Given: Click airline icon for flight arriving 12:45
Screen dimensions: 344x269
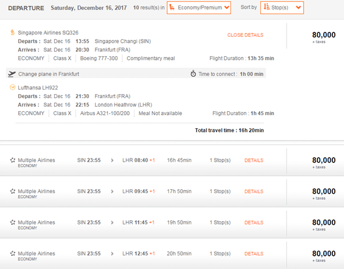Looking at the screenshot, I should pos(13,254).
